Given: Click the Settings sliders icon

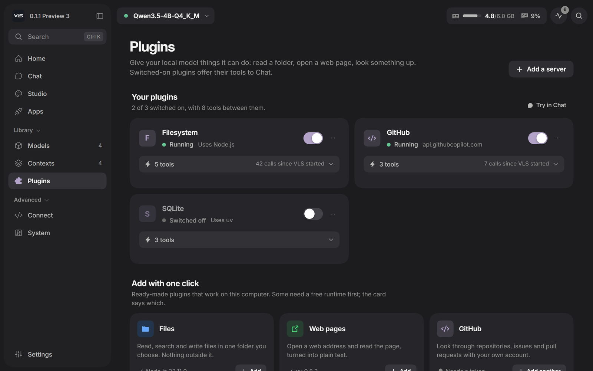Looking at the screenshot, I should coord(19,354).
